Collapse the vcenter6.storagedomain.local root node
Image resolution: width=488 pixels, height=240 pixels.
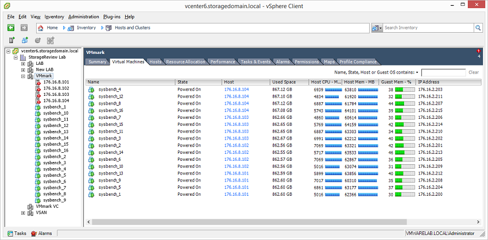(8, 51)
